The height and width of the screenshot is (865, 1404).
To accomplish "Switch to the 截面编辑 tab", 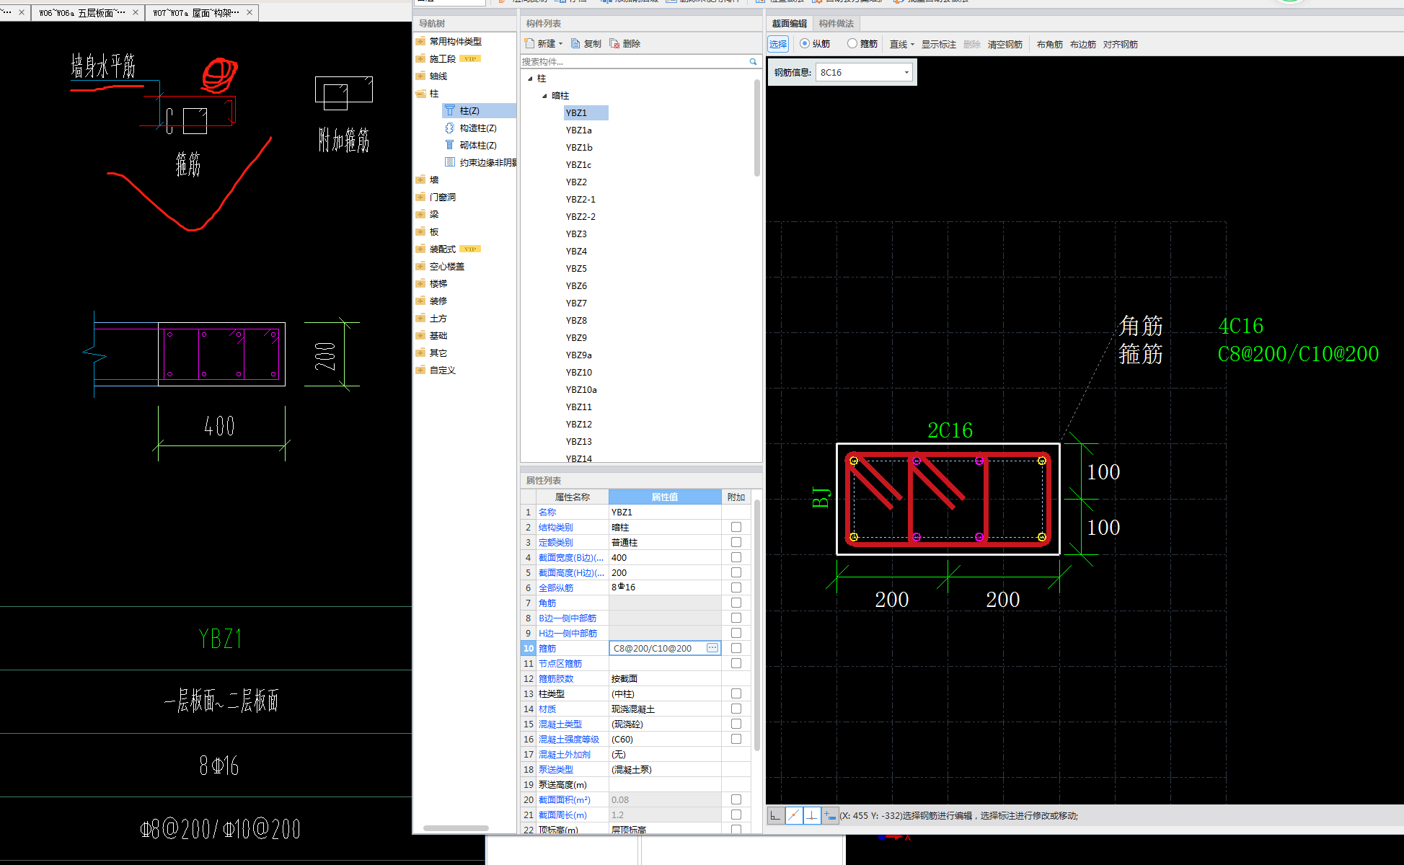I will [x=790, y=24].
